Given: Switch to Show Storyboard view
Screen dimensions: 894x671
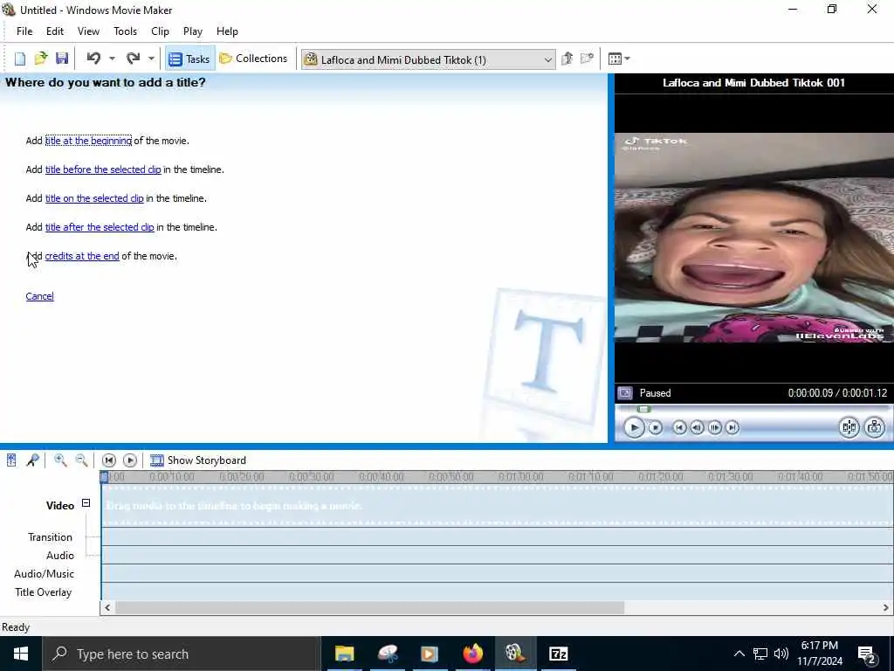Looking at the screenshot, I should tap(198, 460).
